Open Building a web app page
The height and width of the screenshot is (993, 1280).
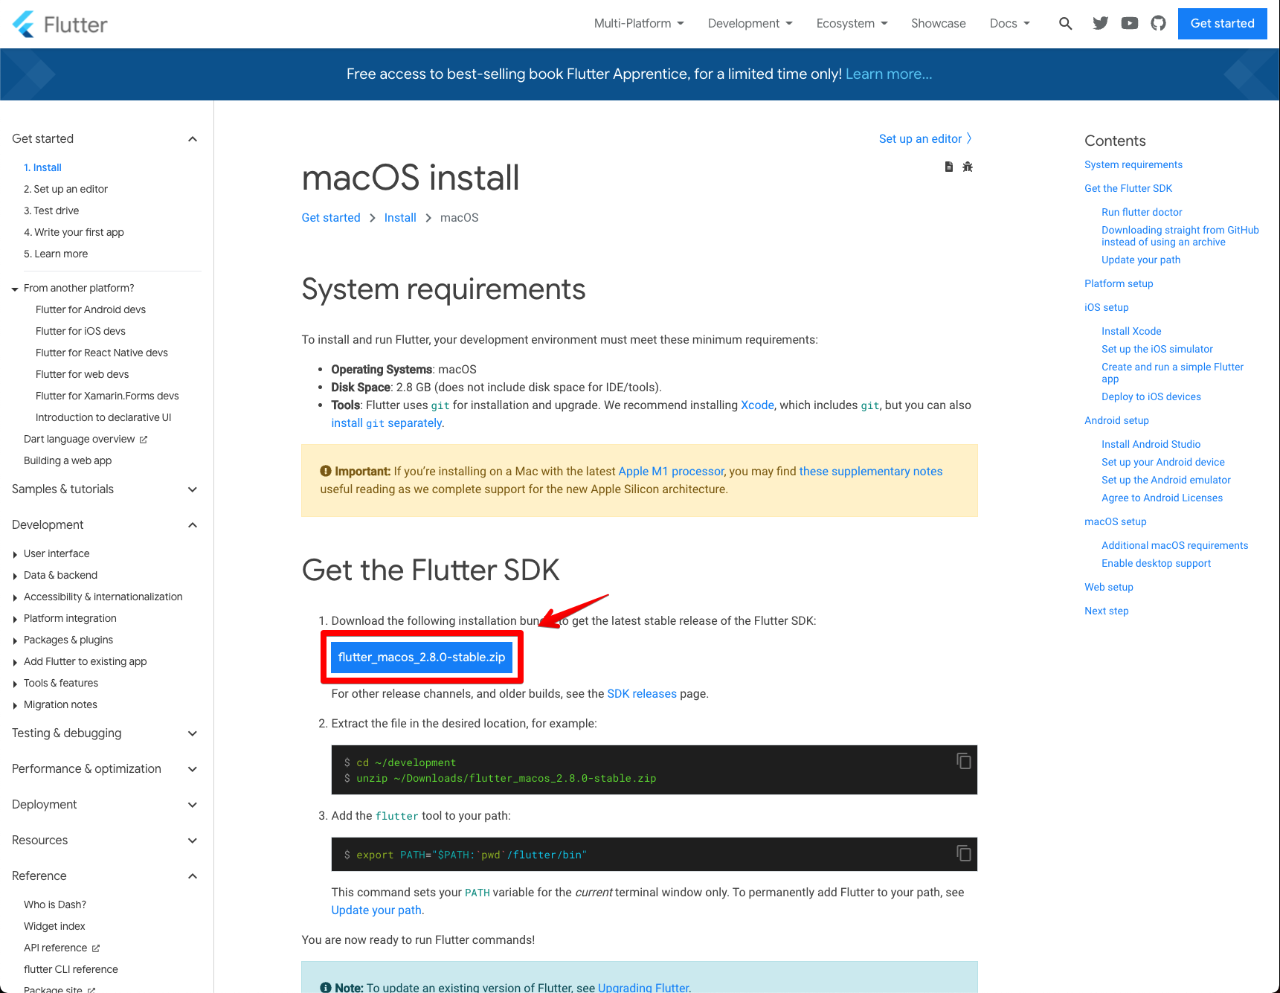pos(68,460)
